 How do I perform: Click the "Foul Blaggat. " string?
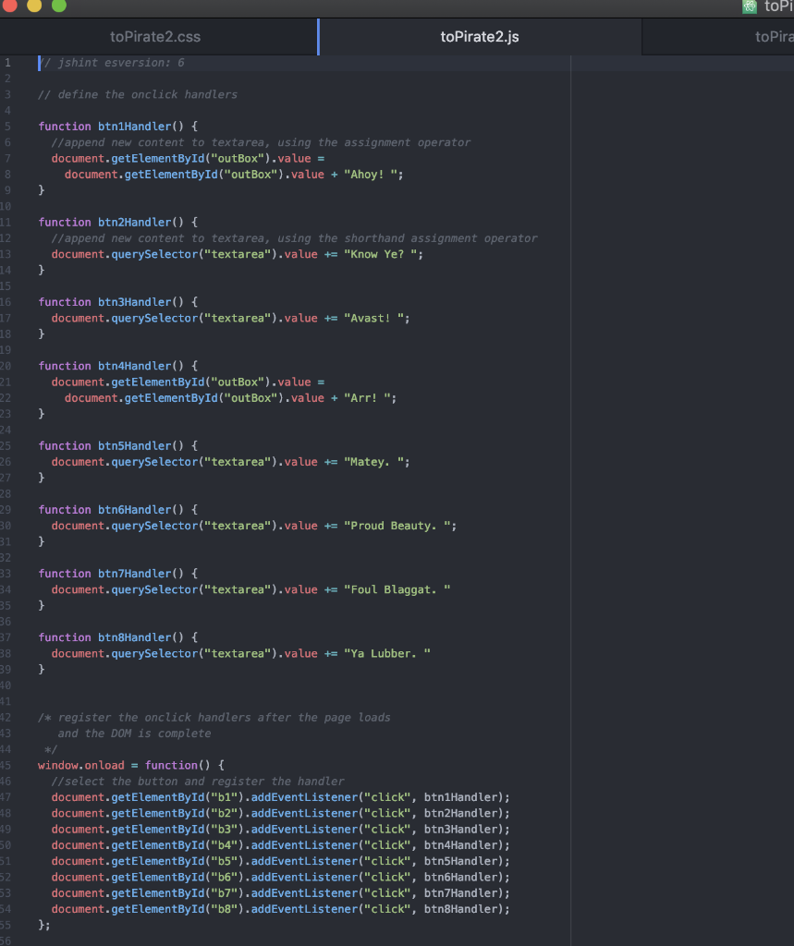[x=397, y=590]
